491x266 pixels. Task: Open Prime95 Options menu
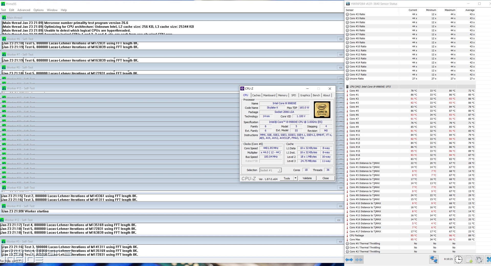[x=39, y=10]
